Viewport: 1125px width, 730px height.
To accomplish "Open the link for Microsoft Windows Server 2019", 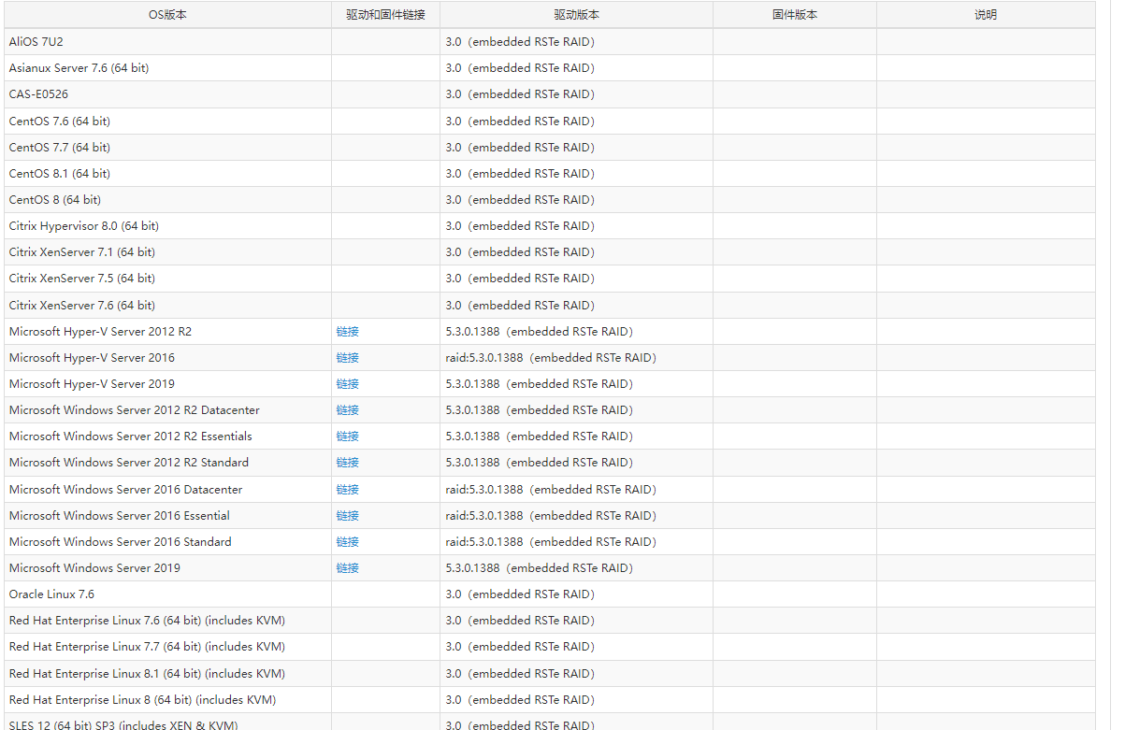I will point(347,568).
